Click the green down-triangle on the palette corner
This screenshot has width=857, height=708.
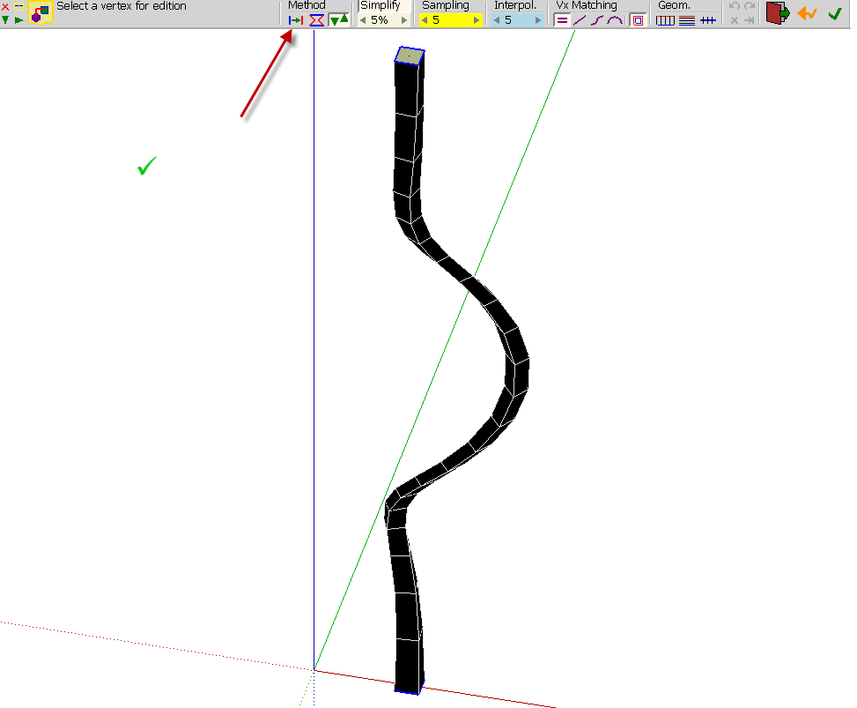[5, 19]
